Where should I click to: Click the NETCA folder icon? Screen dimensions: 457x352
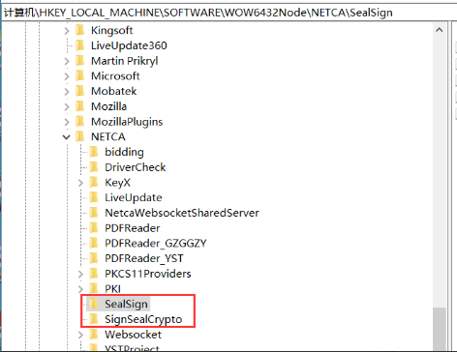pyautogui.click(x=80, y=136)
